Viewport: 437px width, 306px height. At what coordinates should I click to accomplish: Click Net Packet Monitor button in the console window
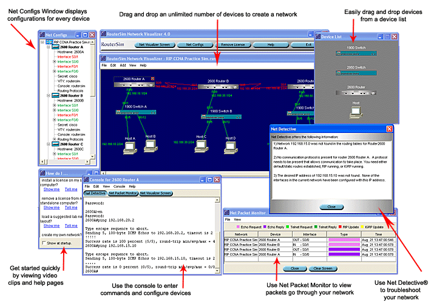pos(123,193)
